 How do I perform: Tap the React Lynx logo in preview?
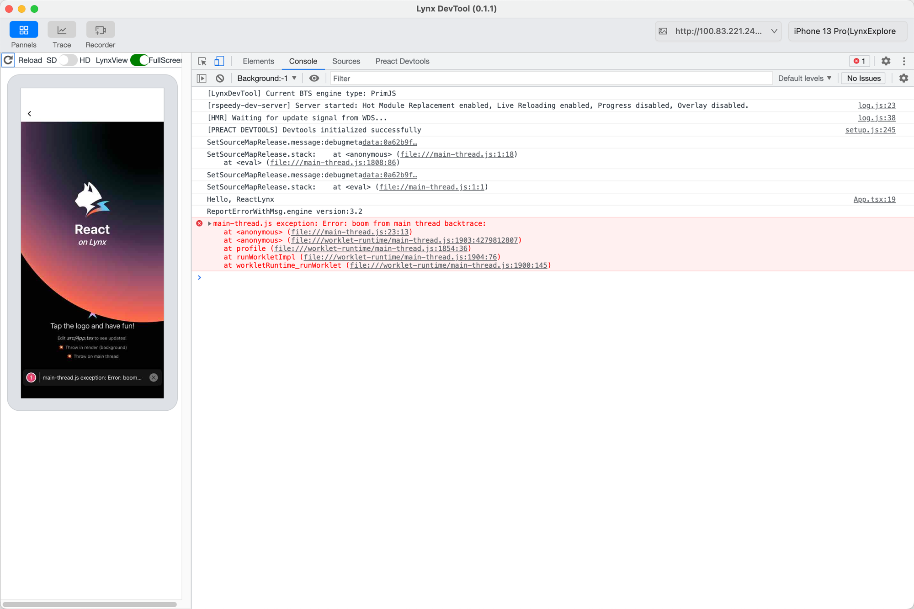[x=92, y=200]
